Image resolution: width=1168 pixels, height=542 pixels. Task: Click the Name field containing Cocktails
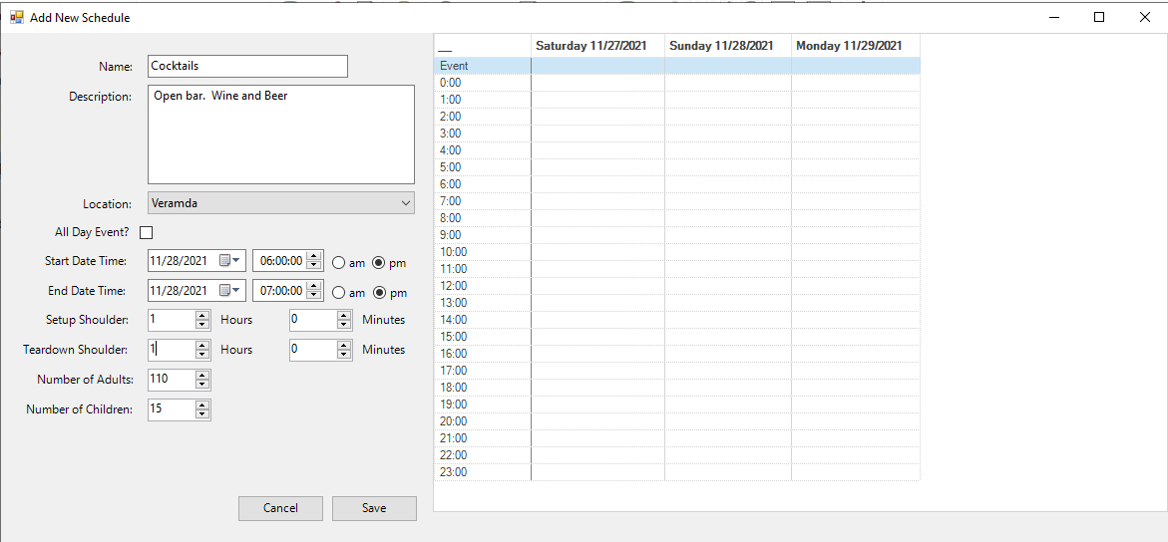[x=247, y=66]
